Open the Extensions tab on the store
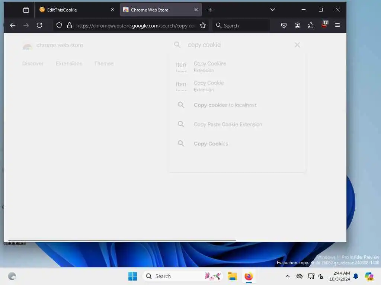The width and height of the screenshot is (381, 285). click(x=69, y=63)
